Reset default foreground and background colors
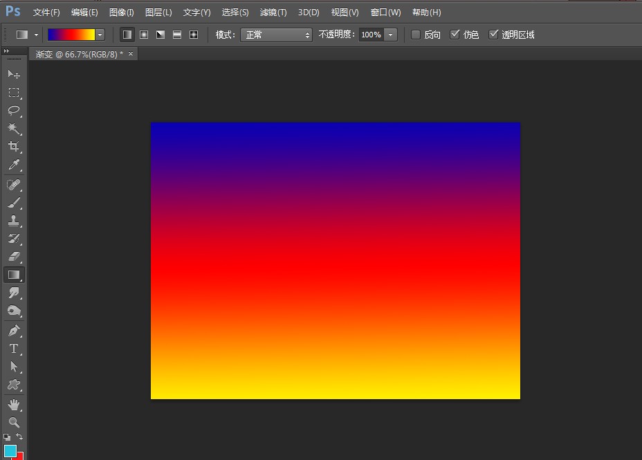Viewport: 642px width, 460px height. click(7, 436)
